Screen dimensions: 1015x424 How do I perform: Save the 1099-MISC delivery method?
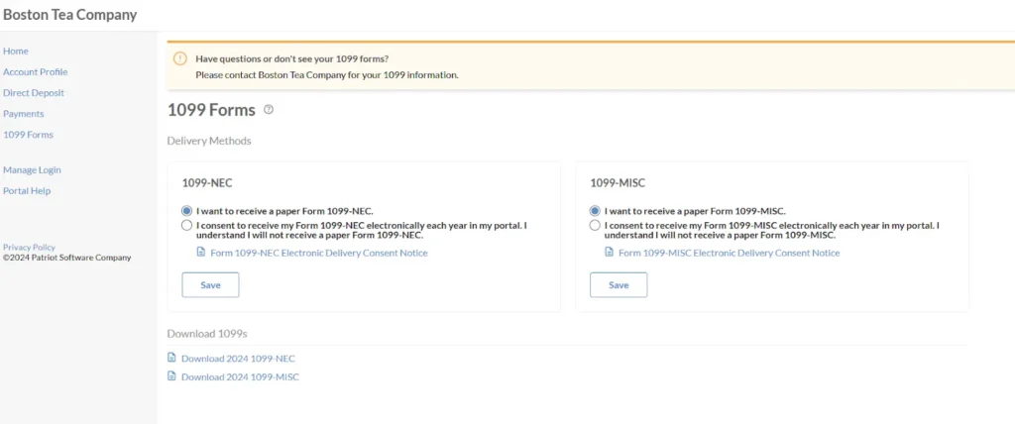pyautogui.click(x=619, y=285)
